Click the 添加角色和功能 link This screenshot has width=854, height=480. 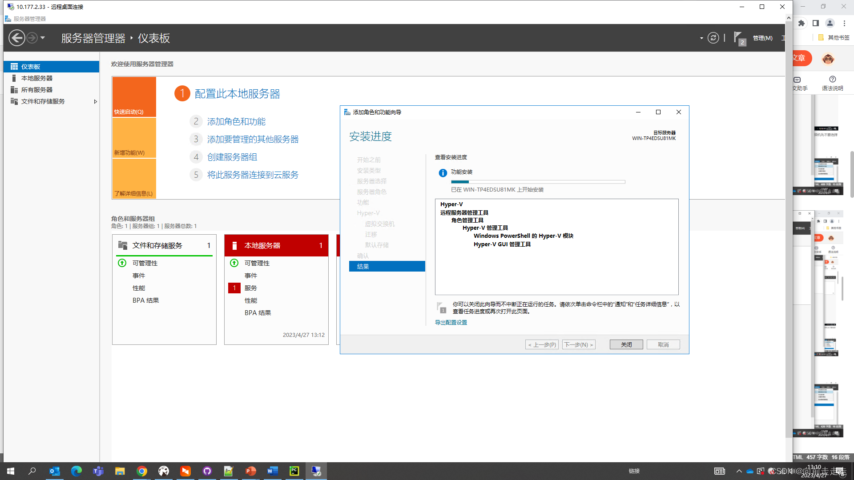click(x=236, y=122)
